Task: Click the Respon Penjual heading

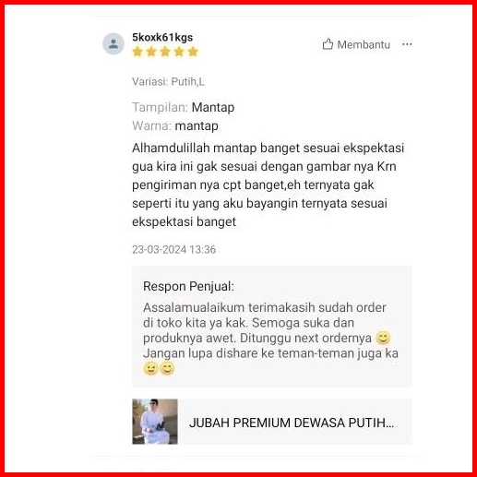Action: [x=188, y=286]
